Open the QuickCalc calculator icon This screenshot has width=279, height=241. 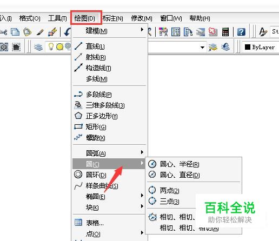pos(225,32)
